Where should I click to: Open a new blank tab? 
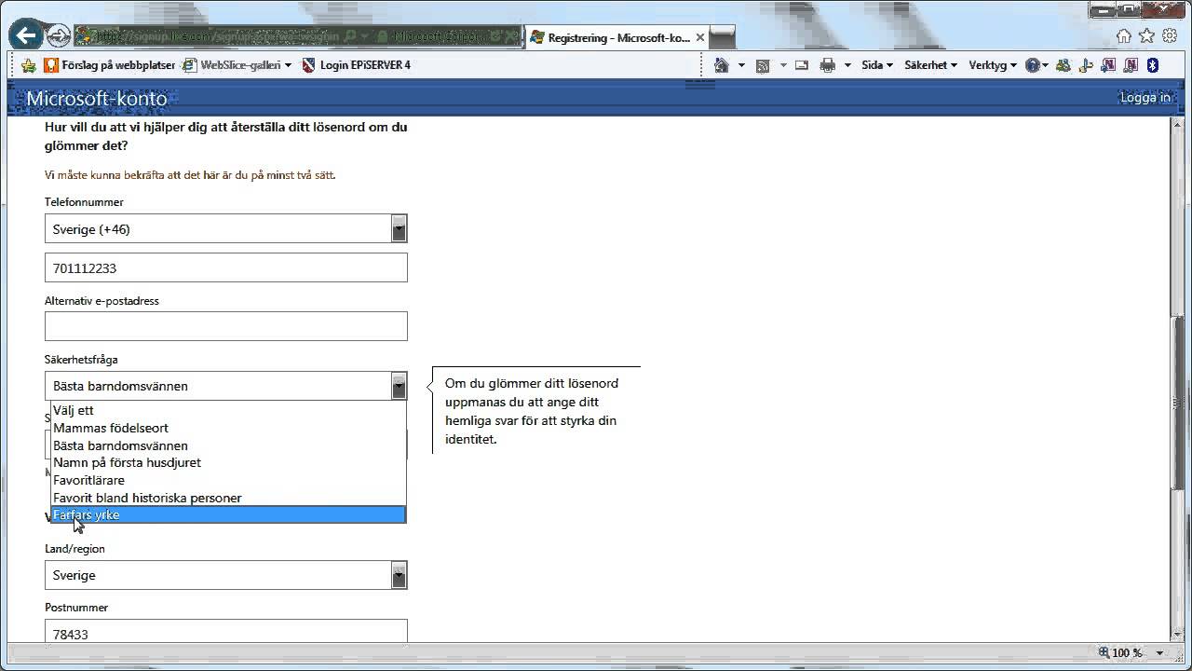(723, 37)
